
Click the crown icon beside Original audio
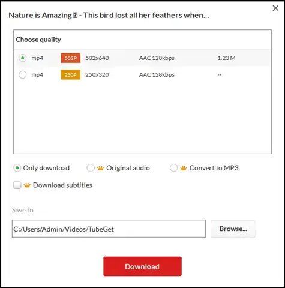pos(100,168)
